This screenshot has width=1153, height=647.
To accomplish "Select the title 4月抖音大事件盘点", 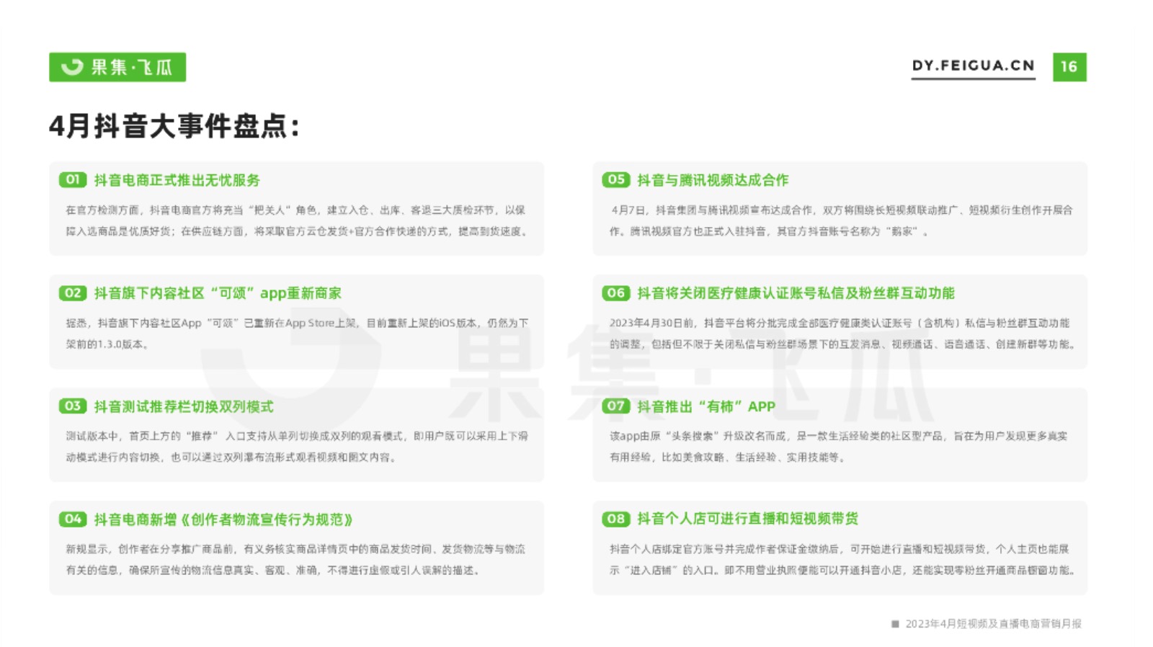I will (x=174, y=126).
